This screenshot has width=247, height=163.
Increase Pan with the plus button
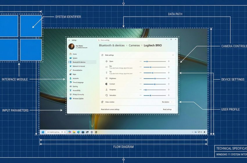tap(169, 67)
